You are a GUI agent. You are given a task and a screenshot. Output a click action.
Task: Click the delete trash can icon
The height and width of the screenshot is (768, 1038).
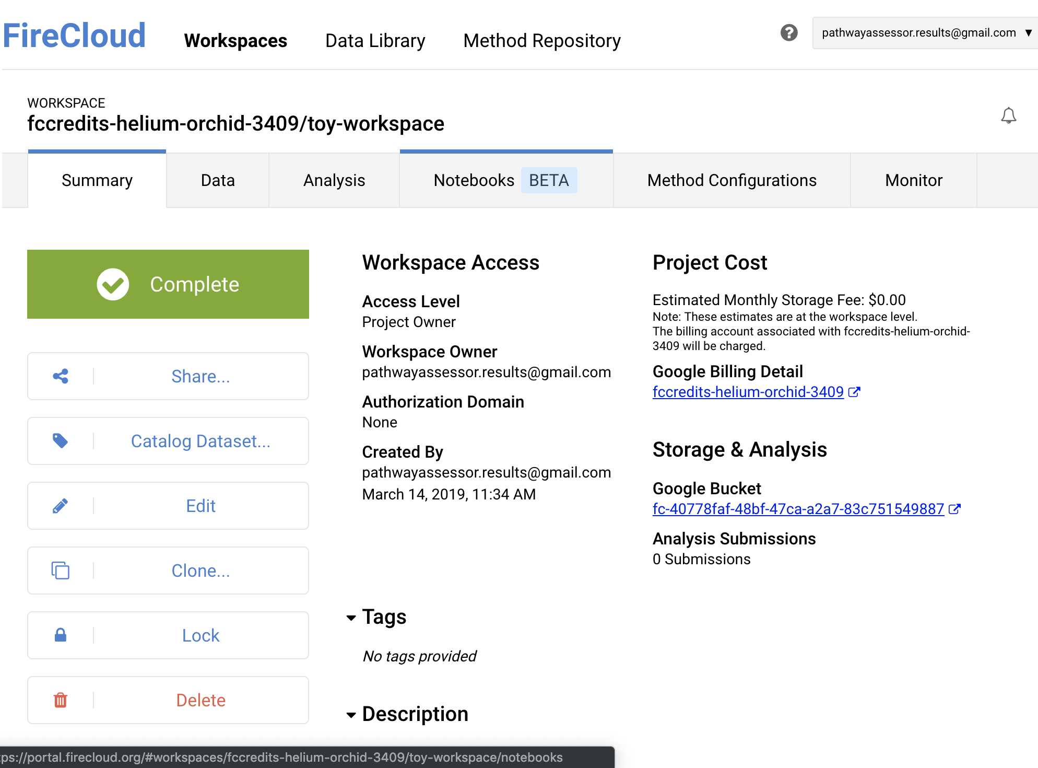click(61, 700)
